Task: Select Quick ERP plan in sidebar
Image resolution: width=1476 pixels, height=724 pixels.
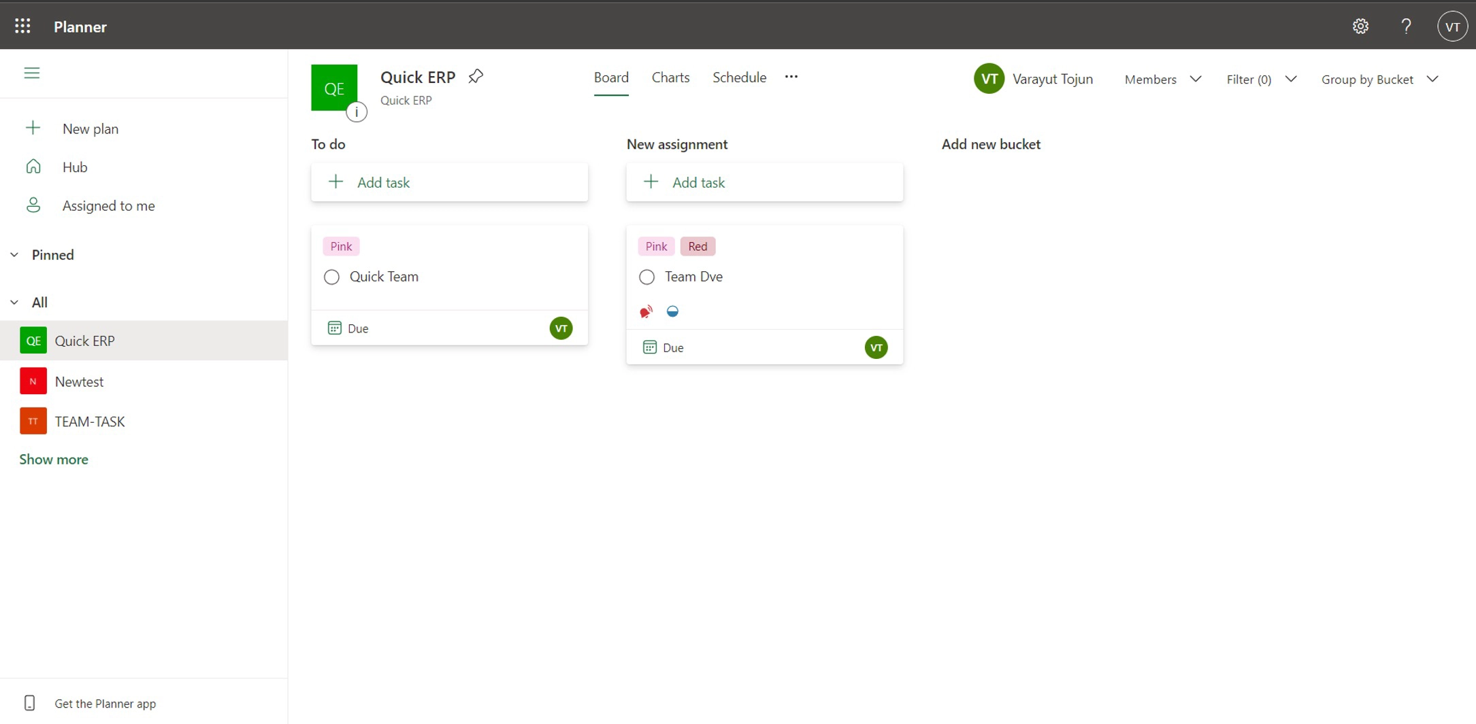Action: pos(144,341)
